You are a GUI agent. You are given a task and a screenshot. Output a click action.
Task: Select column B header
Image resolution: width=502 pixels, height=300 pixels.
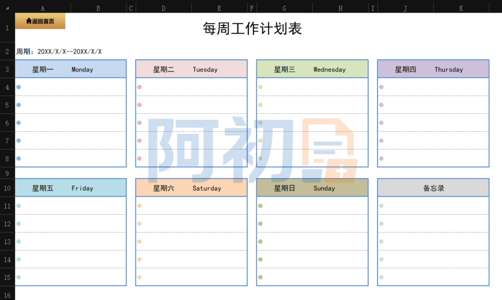tap(98, 8)
